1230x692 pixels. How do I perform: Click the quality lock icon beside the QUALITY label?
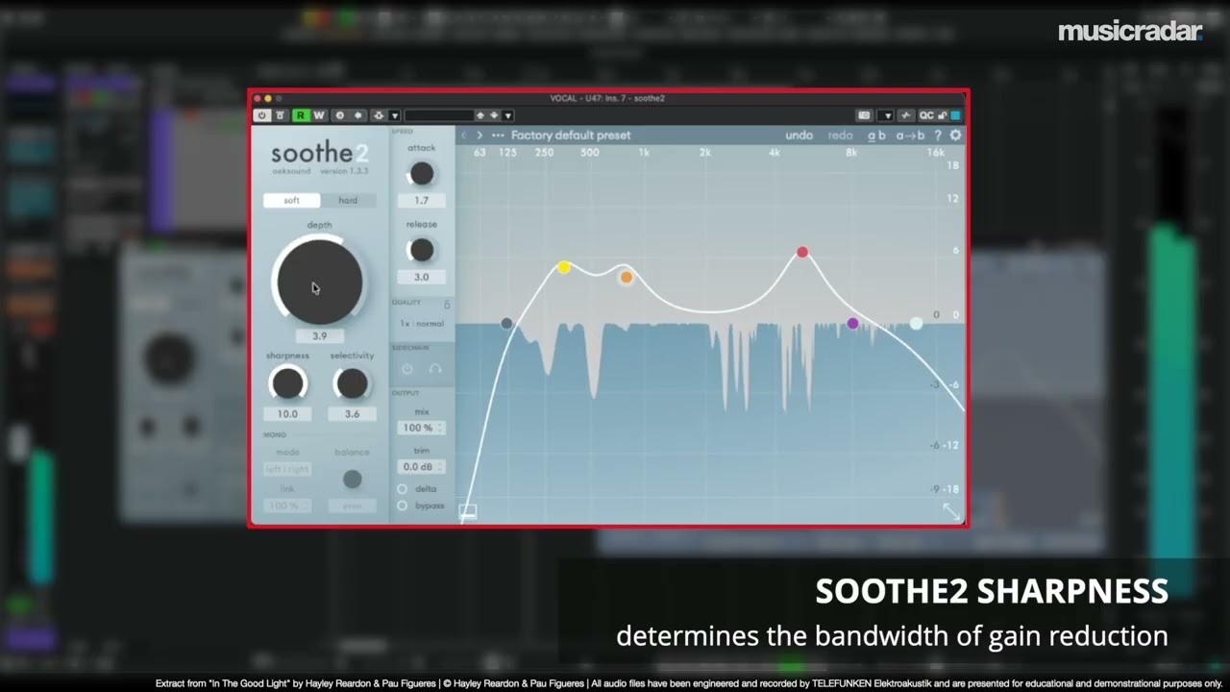[447, 304]
